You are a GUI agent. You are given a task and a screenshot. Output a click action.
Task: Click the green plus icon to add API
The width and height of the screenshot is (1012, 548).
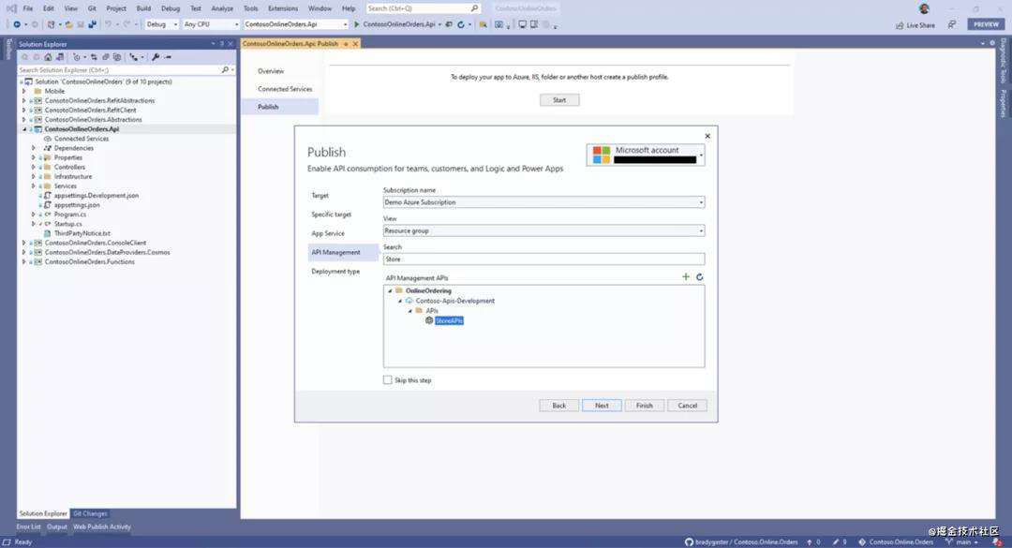[x=685, y=277]
